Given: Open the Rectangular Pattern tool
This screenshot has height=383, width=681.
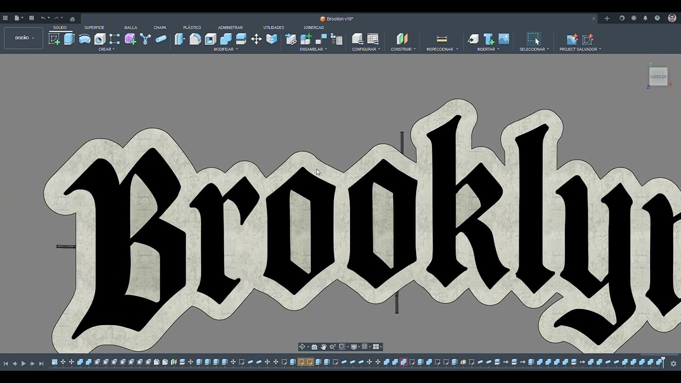Looking at the screenshot, I should 115,39.
